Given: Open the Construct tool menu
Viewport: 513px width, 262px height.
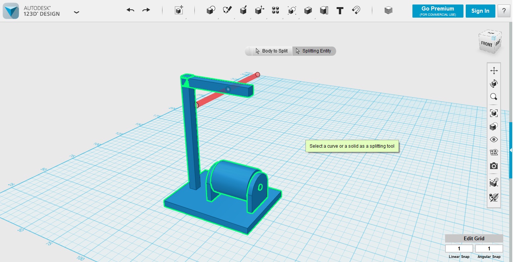Looking at the screenshot, I should (243, 10).
